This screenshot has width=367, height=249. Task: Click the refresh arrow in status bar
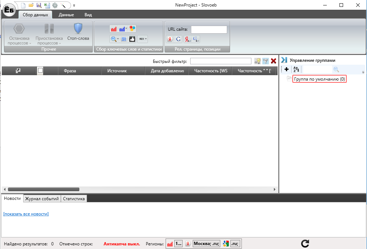305,244
